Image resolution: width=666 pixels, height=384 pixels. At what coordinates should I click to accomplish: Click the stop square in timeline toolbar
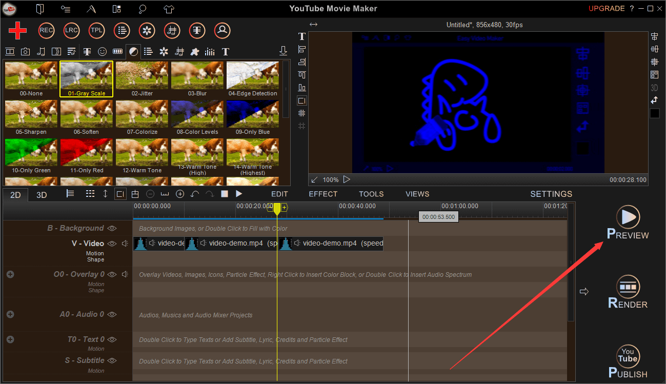224,194
